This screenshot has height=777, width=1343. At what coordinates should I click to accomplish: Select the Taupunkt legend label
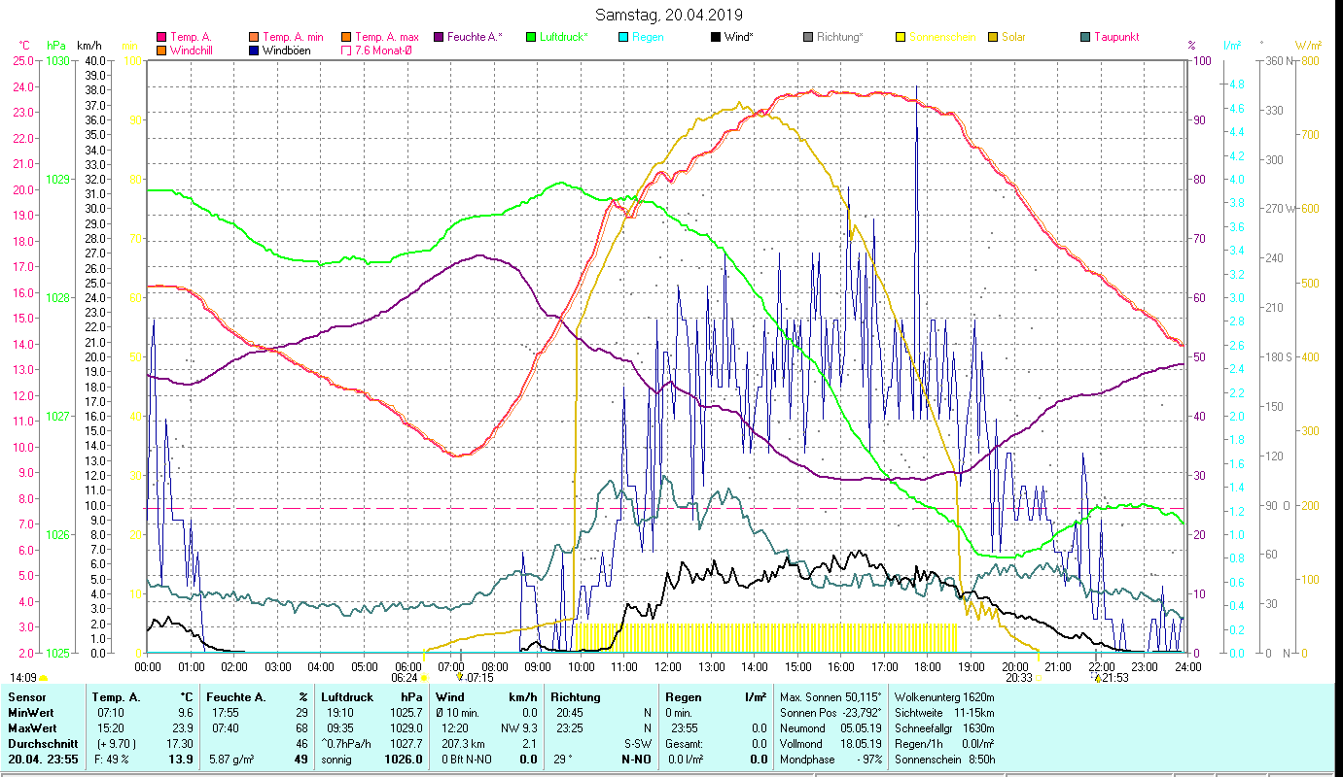1115,37
